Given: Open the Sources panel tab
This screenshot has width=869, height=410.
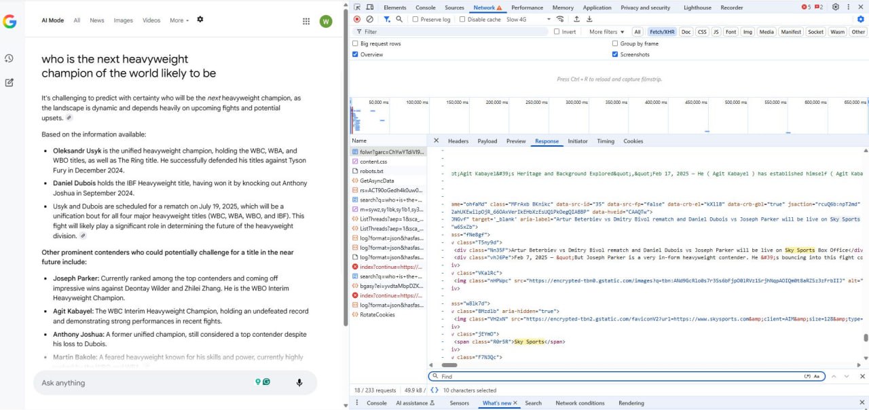Looking at the screenshot, I should coord(455,7).
